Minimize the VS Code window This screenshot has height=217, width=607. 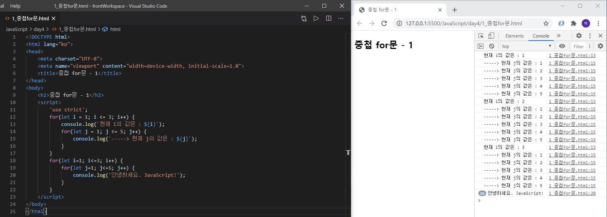click(x=307, y=6)
